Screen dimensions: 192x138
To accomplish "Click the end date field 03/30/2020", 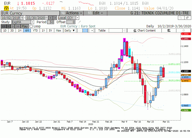I will [36, 18].
